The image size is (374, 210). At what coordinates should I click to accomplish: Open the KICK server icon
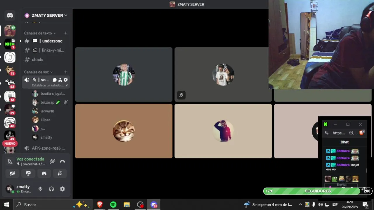coord(10,44)
